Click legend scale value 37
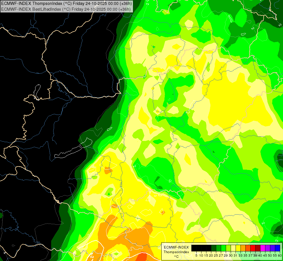The height and width of the screenshot is (261, 283). (251, 255)
